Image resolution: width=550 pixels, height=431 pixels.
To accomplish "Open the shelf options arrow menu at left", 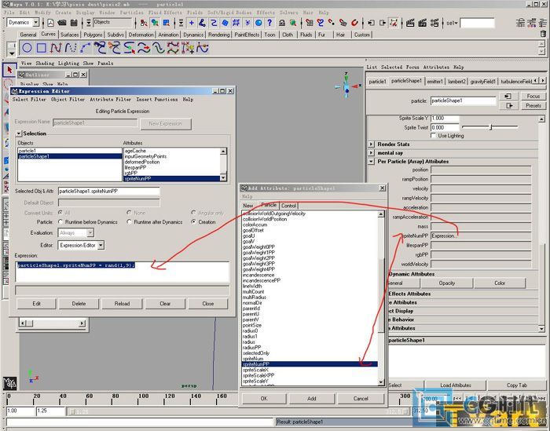I will 12,53.
